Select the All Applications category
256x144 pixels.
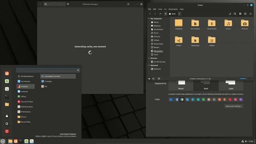[26, 76]
